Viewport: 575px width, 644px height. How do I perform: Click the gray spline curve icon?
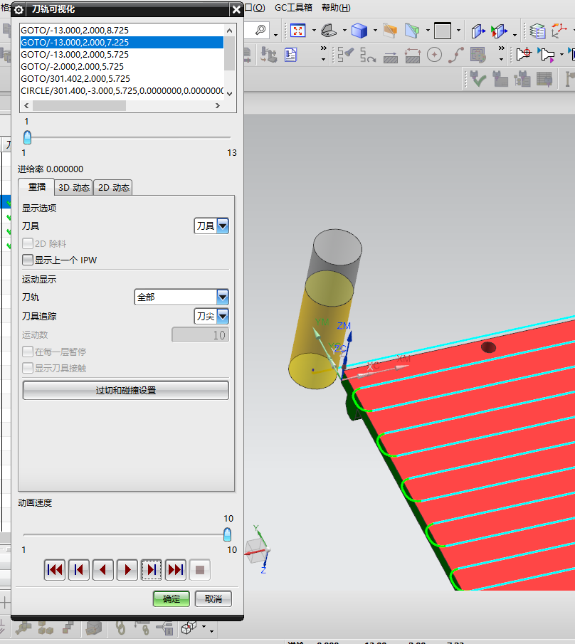coord(456,55)
